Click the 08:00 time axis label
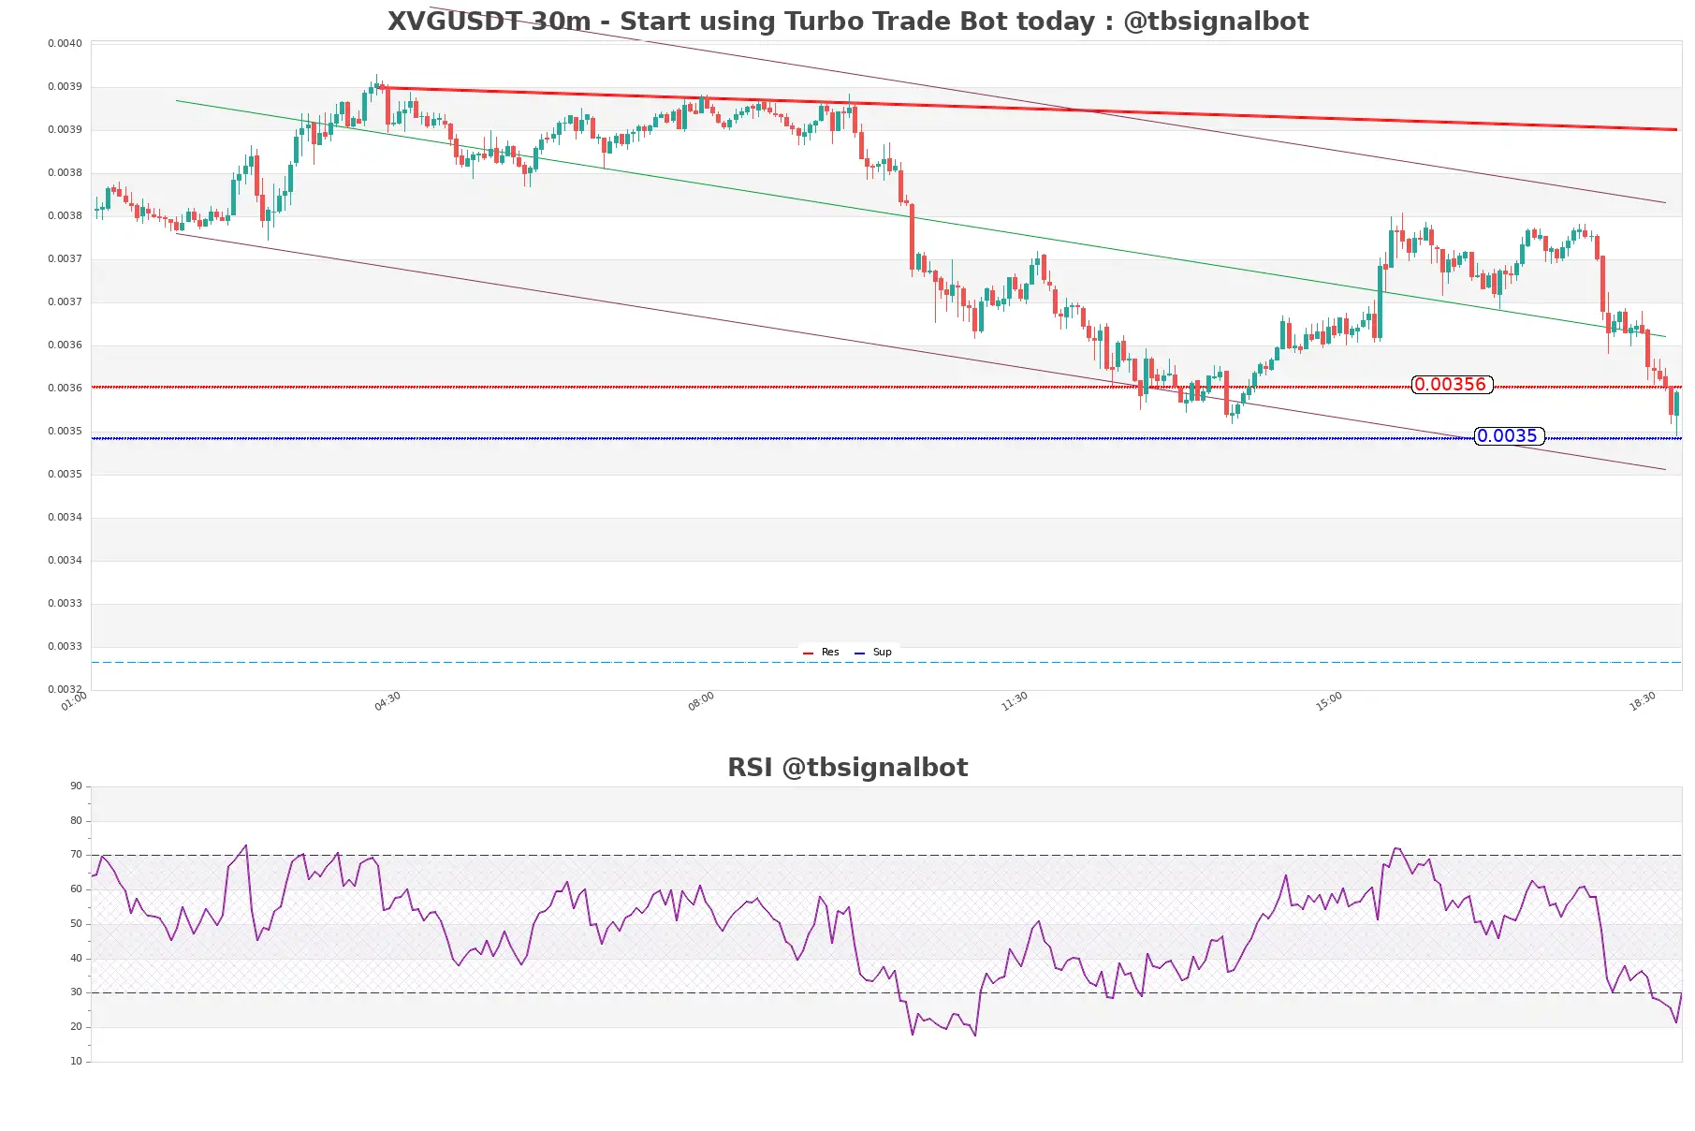Screen dimensions: 1695x1131 [701, 702]
